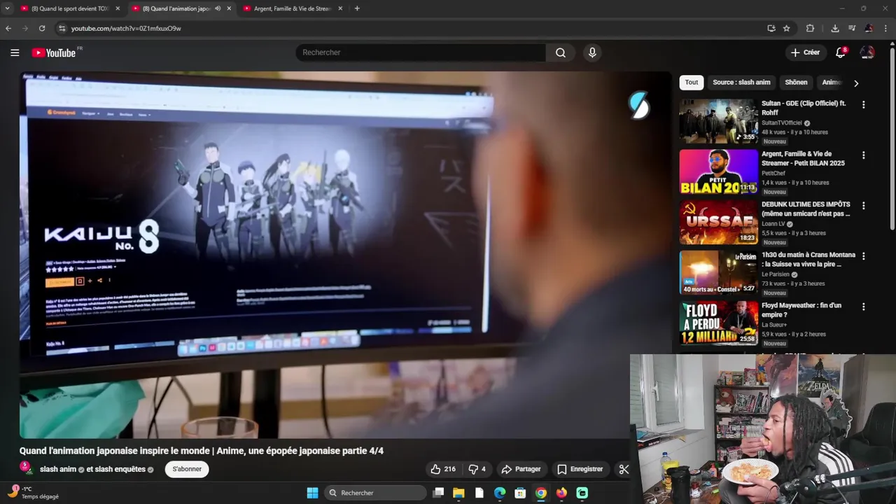Screen dimensions: 896x504
Task: Like the video with the thumbs-up showing 216
Action: tap(443, 469)
